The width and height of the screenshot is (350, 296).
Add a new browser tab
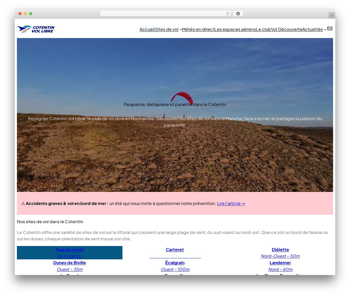332,16
